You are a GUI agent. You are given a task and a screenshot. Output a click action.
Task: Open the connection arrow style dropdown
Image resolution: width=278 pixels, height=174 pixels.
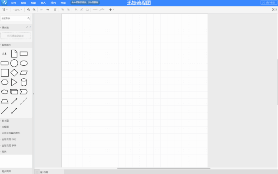tap(95, 10)
